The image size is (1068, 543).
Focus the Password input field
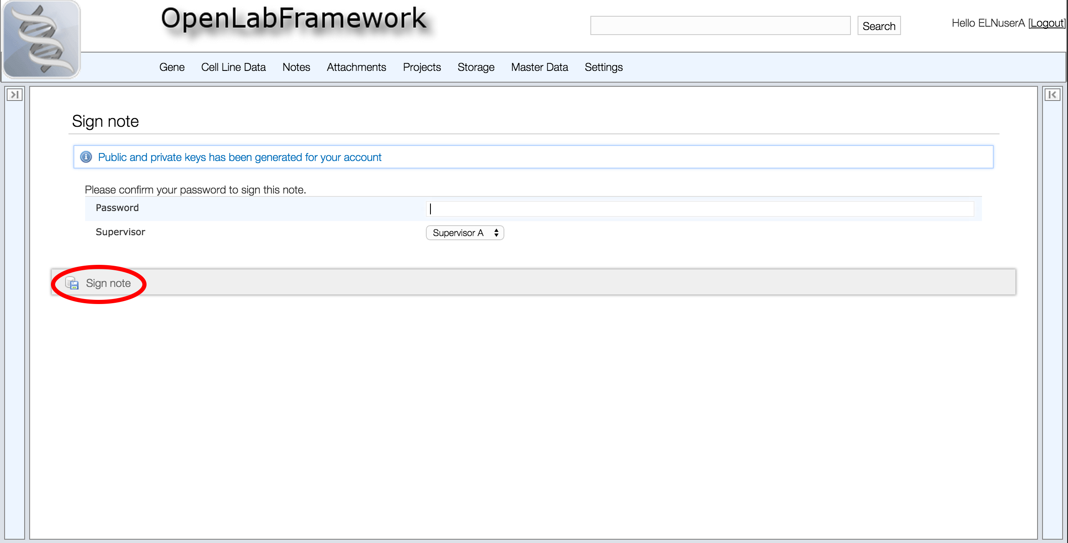[x=700, y=209]
